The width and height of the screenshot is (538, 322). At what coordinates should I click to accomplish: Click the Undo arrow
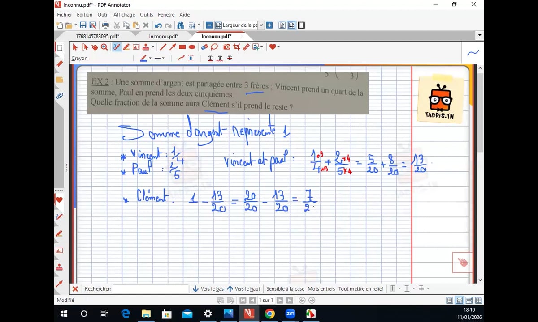(158, 25)
